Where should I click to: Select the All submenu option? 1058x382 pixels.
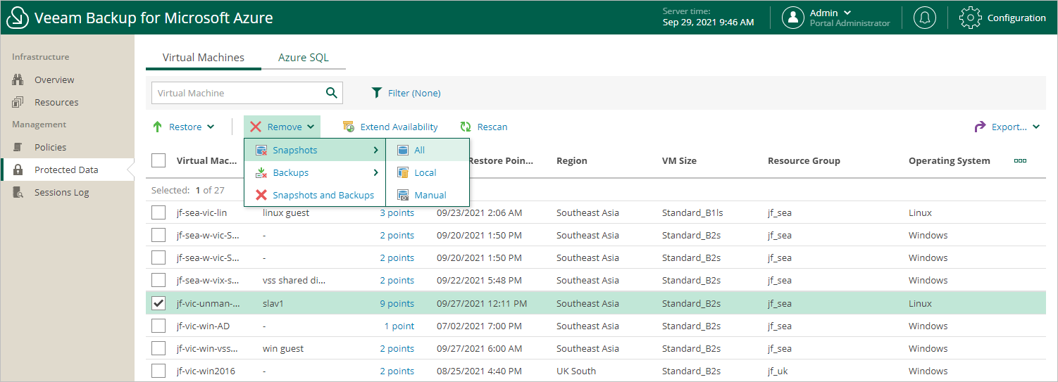point(428,151)
